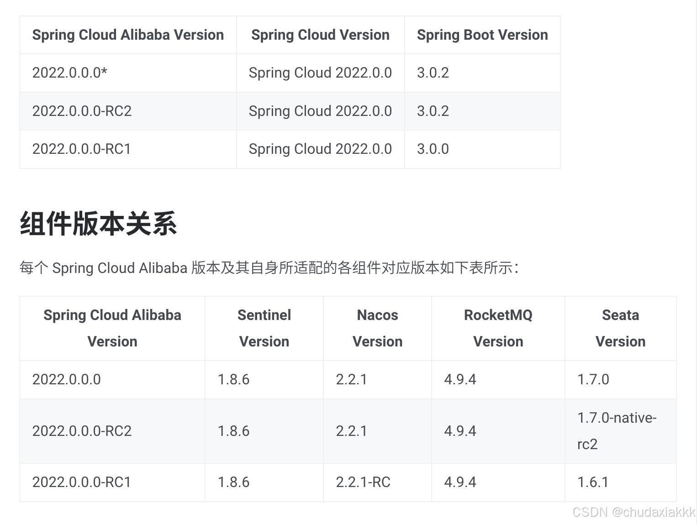Viewport: 697px width, 524px height.
Task: Click the upper table's "Spring Cloud Alibaba Version" header
Action: point(128,35)
